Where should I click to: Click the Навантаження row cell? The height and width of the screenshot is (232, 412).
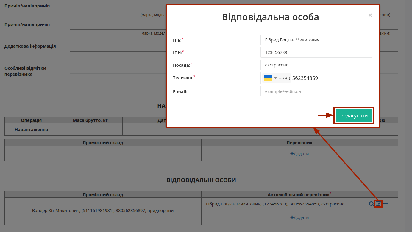pos(31,130)
